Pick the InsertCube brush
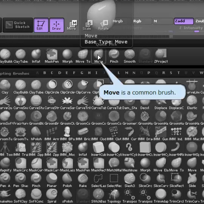 [x=99, y=149]
